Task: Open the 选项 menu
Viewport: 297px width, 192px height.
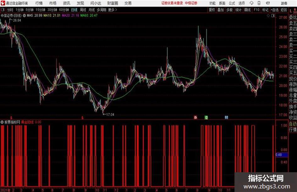Action: click(x=241, y=3)
